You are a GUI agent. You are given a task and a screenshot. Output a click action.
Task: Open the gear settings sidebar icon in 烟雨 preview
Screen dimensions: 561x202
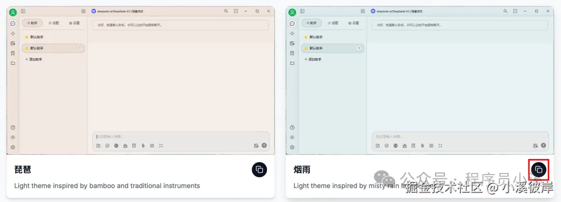[292, 147]
